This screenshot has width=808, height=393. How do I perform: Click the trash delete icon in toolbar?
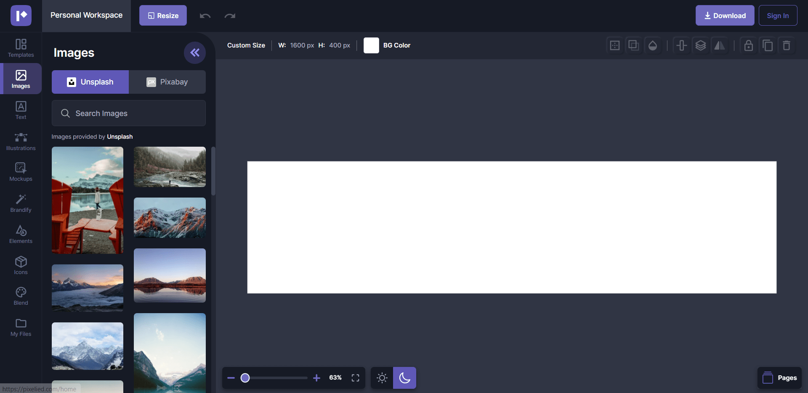click(x=786, y=45)
